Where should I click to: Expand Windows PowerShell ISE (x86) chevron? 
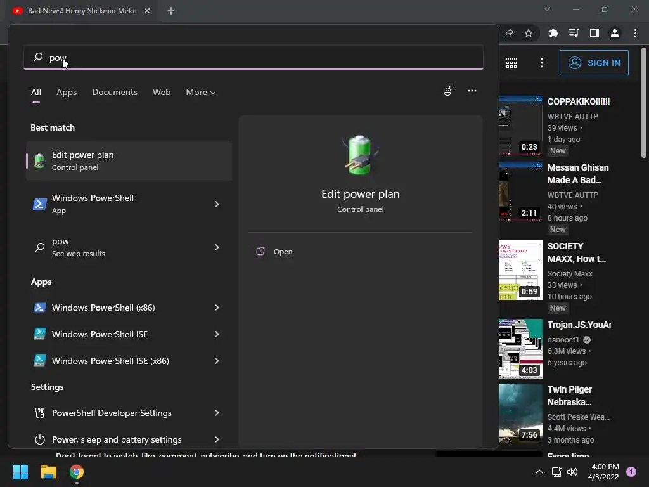tap(217, 361)
